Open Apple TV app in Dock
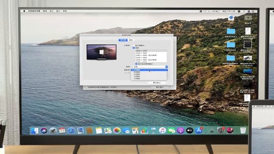This screenshot has height=154, width=274. tap(190, 130)
